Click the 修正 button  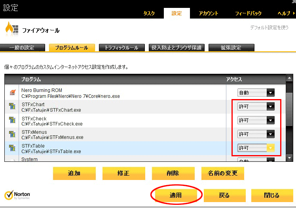coord(123,173)
